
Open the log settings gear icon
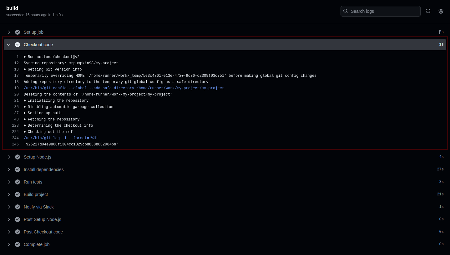coord(441,11)
